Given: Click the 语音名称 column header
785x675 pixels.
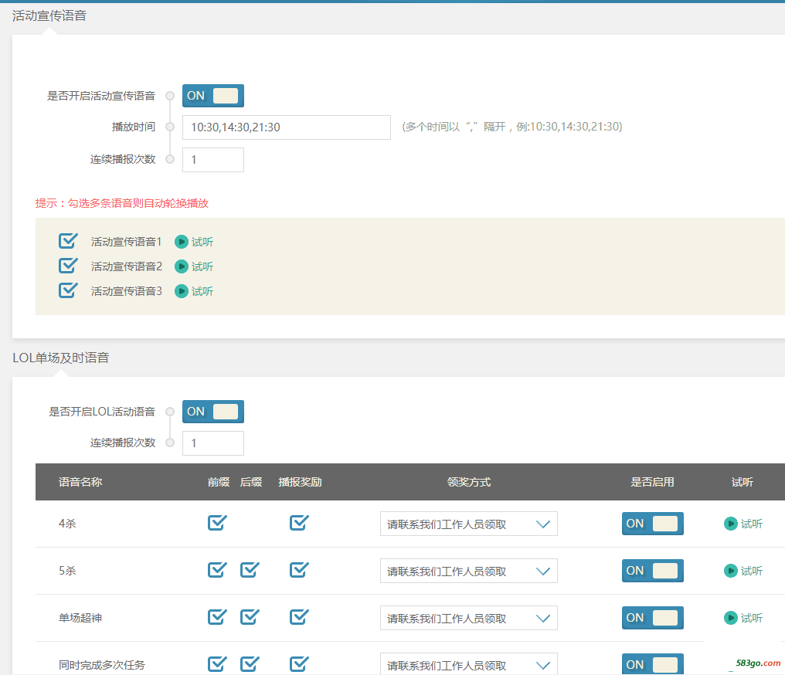Looking at the screenshot, I should click(x=80, y=482).
